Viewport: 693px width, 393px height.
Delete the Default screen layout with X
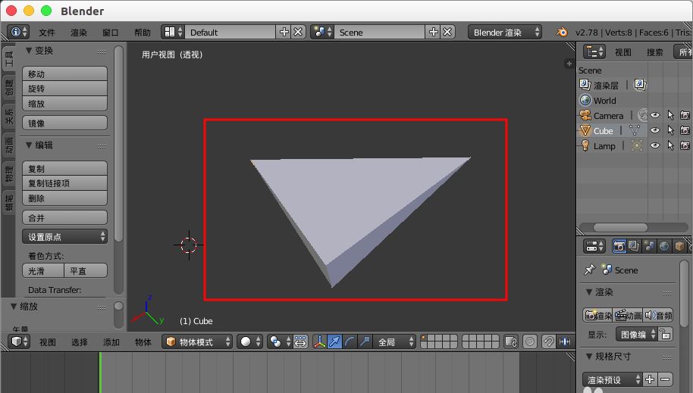[298, 32]
